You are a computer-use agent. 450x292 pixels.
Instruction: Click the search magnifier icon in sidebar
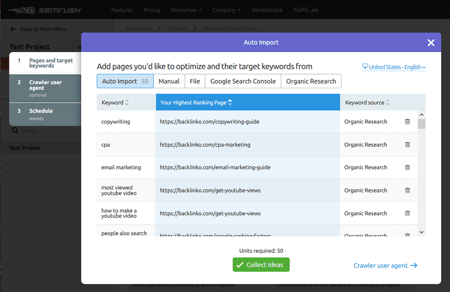[x=15, y=131]
